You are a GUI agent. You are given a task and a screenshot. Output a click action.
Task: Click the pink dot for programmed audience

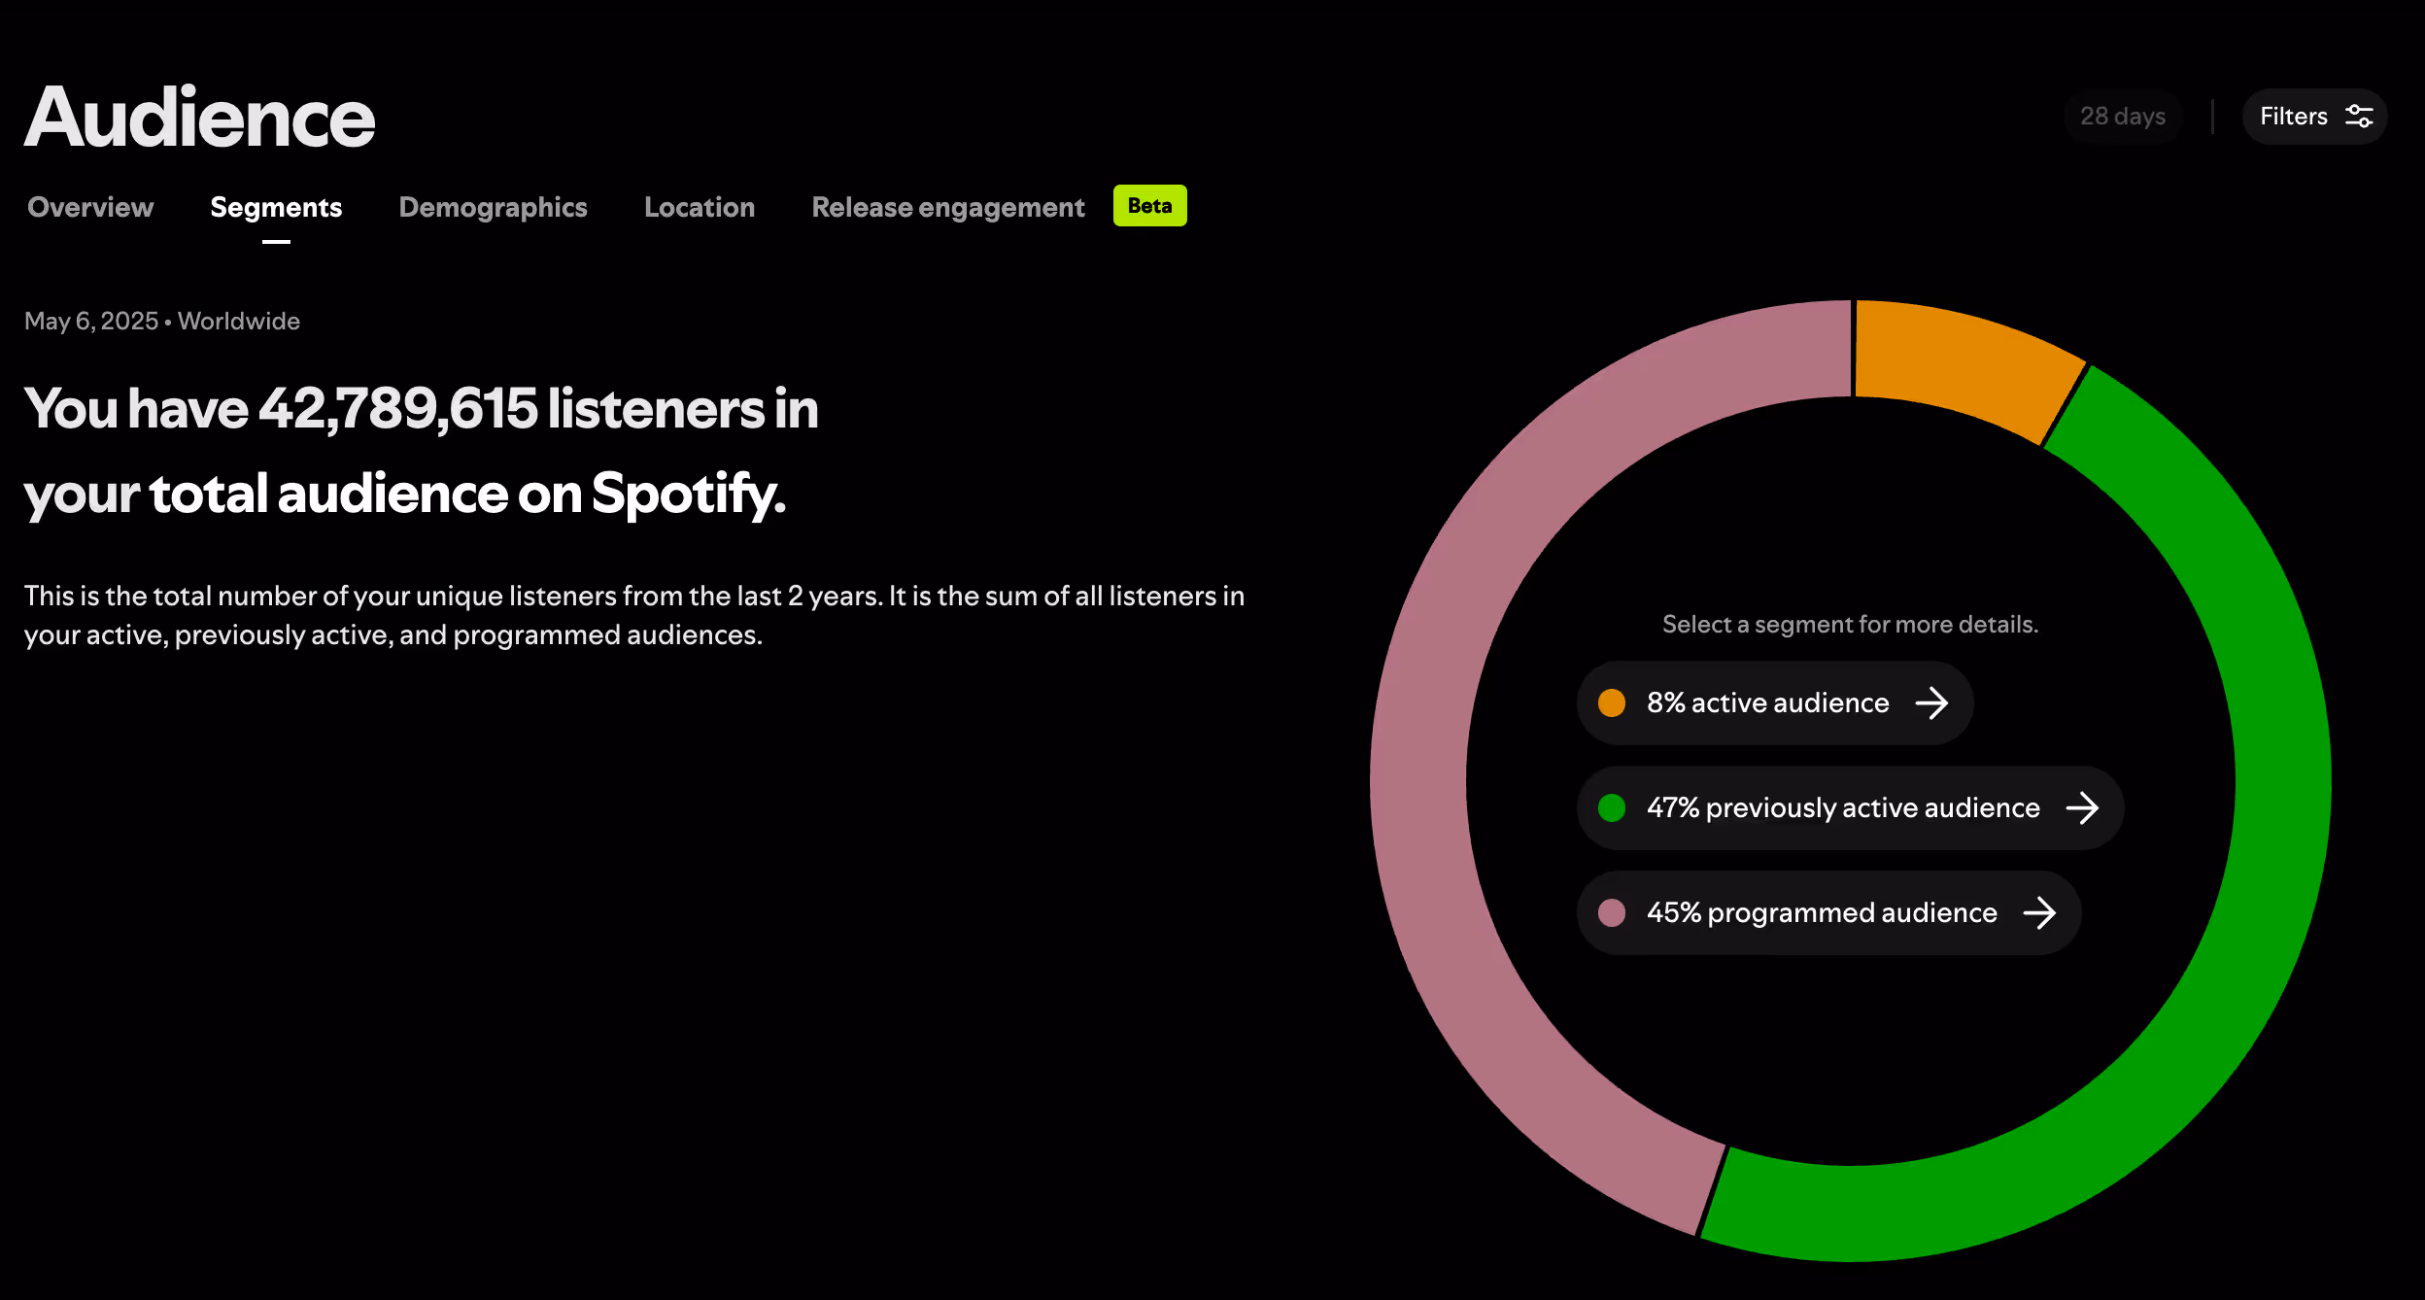pyautogui.click(x=1612, y=913)
